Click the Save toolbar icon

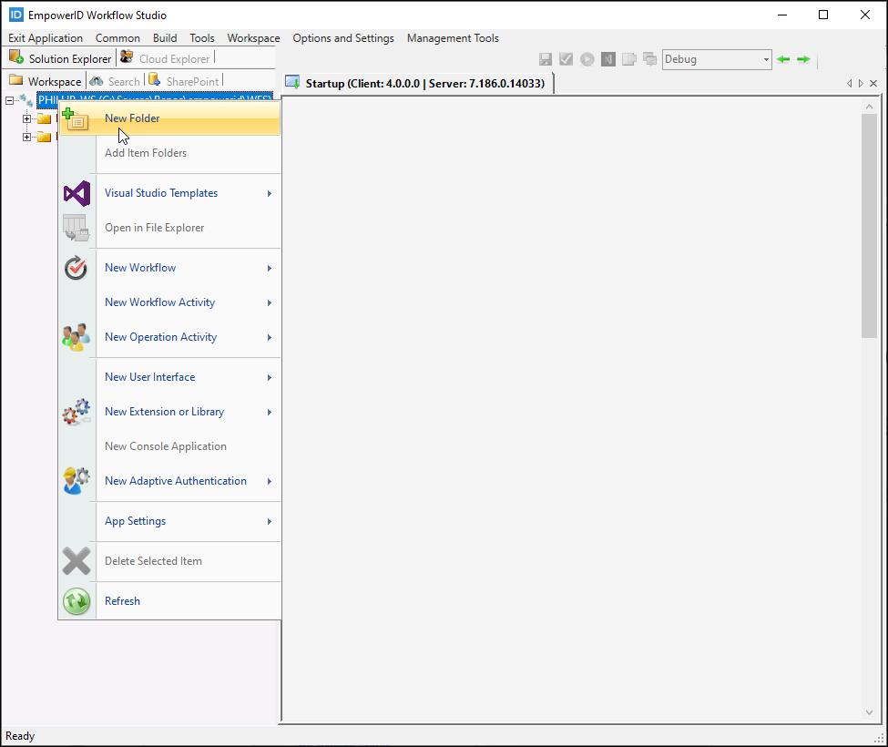coord(545,58)
